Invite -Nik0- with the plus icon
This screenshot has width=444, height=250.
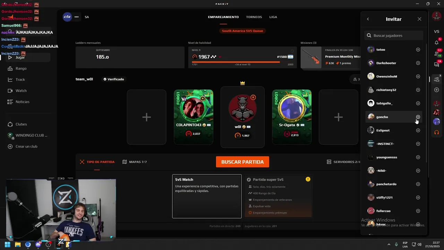(418, 171)
